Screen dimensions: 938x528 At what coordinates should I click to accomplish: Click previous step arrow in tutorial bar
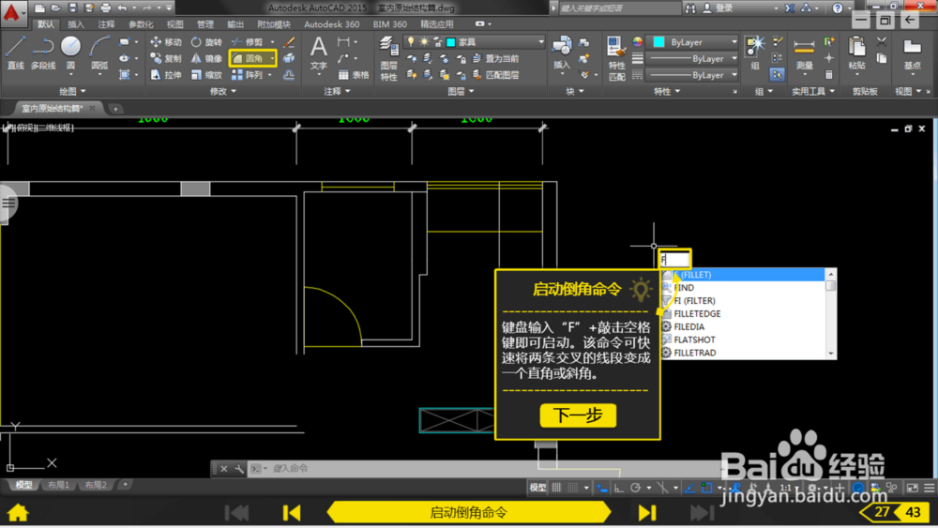[292, 512]
